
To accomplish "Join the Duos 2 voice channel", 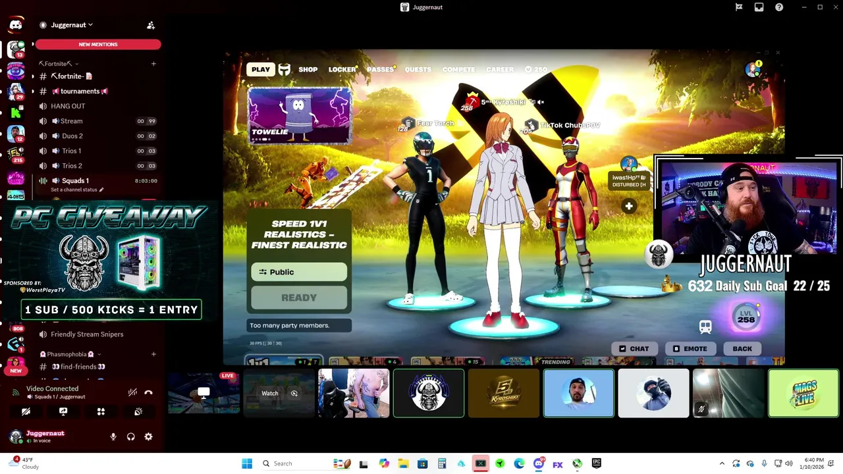I will click(x=98, y=136).
